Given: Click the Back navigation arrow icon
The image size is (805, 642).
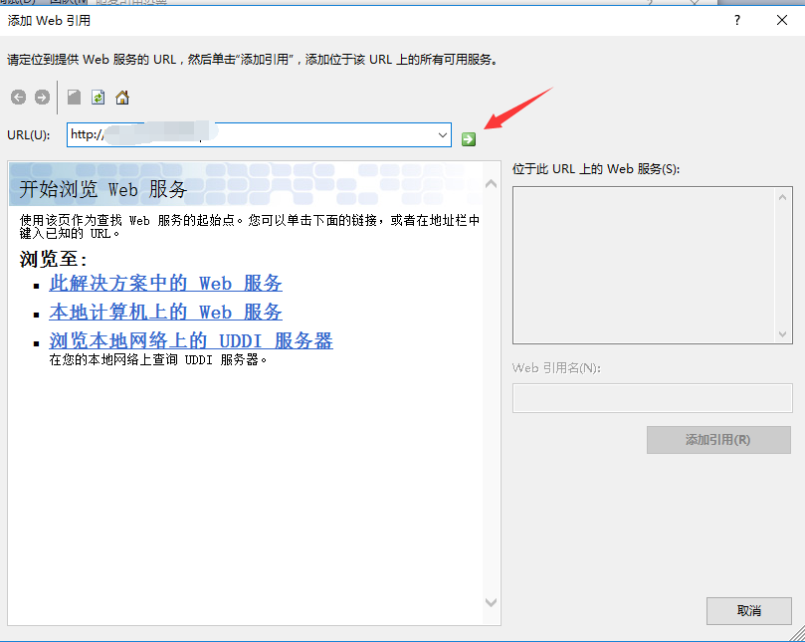Looking at the screenshot, I should point(17,97).
